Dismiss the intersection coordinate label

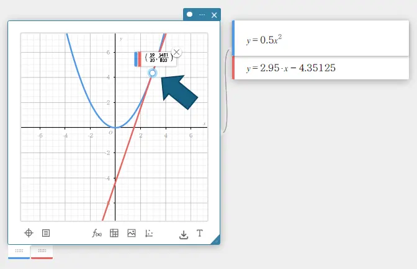(176, 53)
